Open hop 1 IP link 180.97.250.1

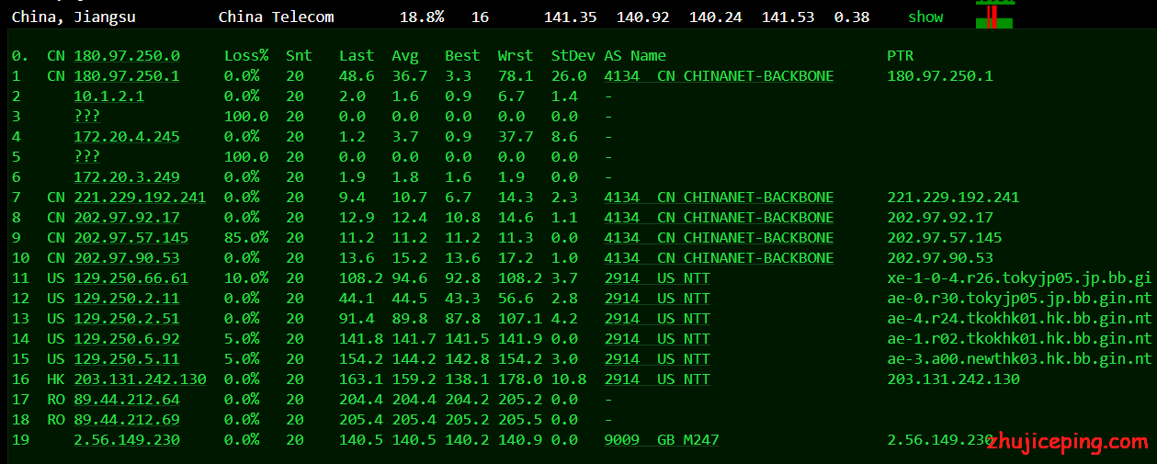pos(127,76)
